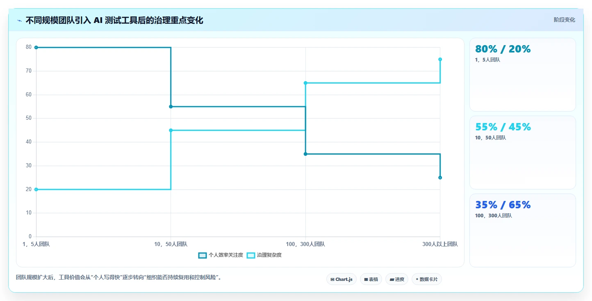This screenshot has width=592, height=301.
Task: Click the dark teal data point at value 55
Action: pyautogui.click(x=171, y=107)
